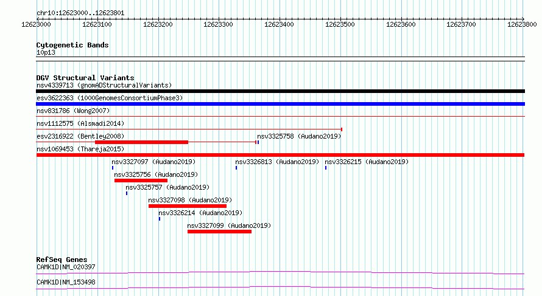The width and height of the screenshot is (542, 296).
Task: Click ruler position 12623000
Action: click(37, 24)
